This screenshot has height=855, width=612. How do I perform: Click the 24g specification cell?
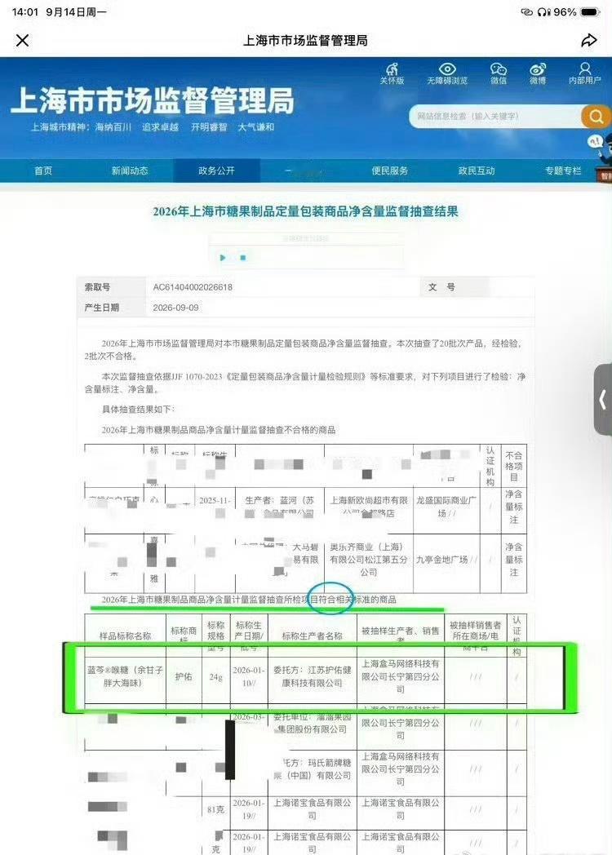click(x=216, y=676)
